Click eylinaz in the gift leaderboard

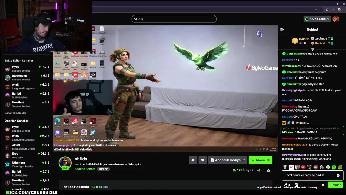tap(304, 39)
